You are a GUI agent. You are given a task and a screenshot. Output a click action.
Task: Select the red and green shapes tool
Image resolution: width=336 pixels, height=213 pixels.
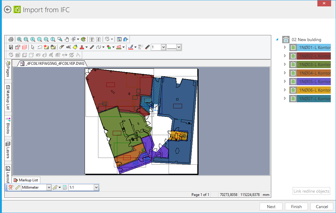(109, 47)
